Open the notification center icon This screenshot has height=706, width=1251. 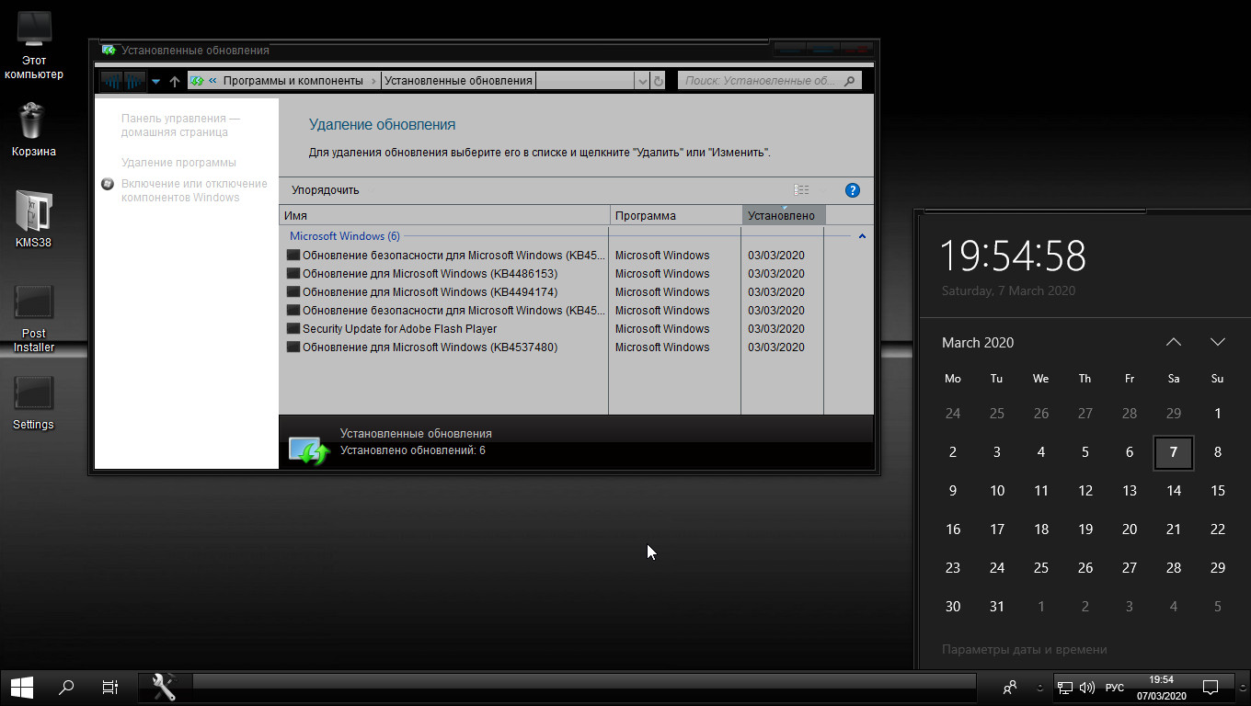(1211, 687)
